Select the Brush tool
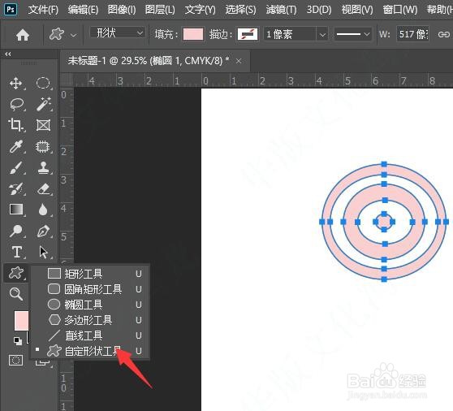 tap(16, 167)
